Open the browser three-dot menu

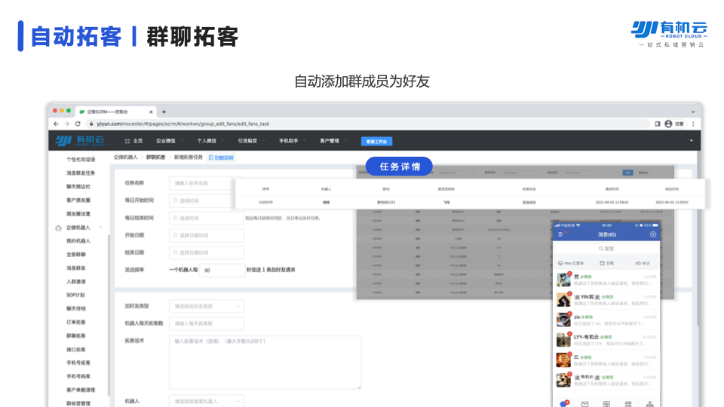click(692, 124)
